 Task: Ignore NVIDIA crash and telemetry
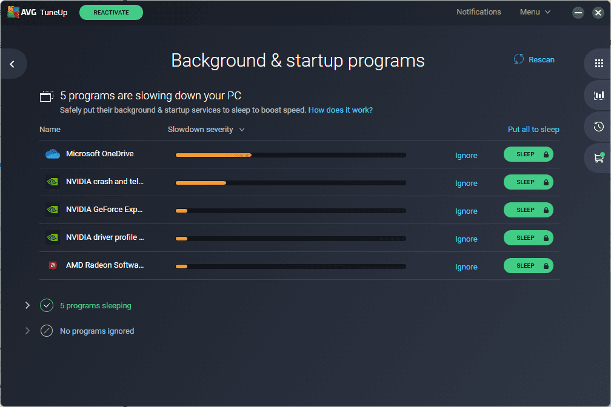[466, 183]
